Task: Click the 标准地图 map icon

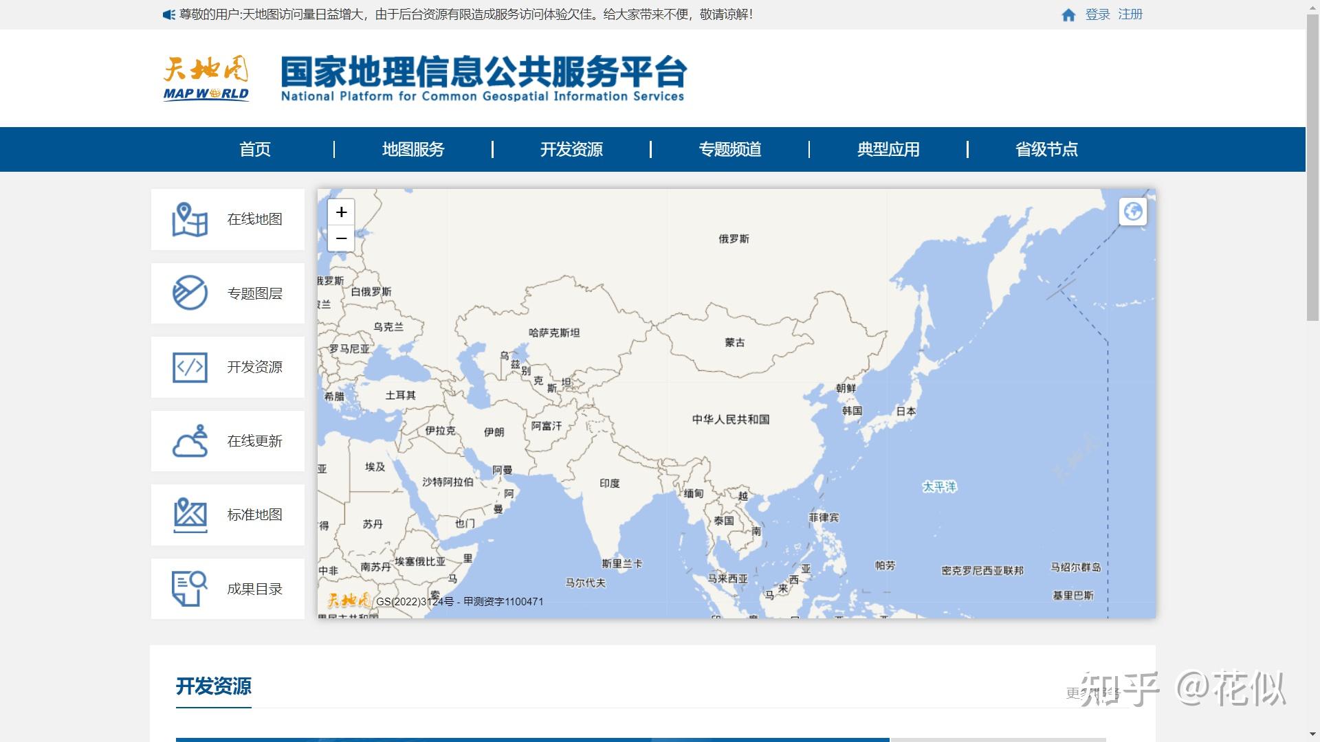Action: [190, 515]
